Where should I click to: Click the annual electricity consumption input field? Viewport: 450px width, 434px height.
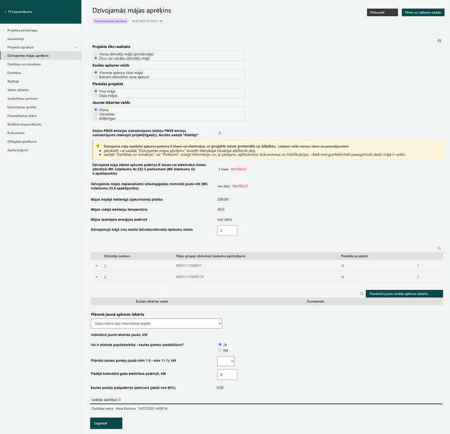tap(227, 375)
